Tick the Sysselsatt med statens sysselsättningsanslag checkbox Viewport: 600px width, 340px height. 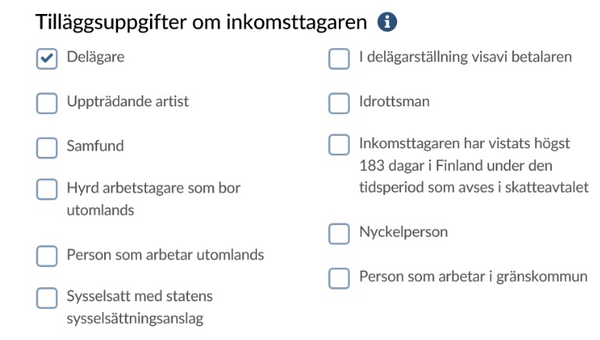(x=47, y=298)
